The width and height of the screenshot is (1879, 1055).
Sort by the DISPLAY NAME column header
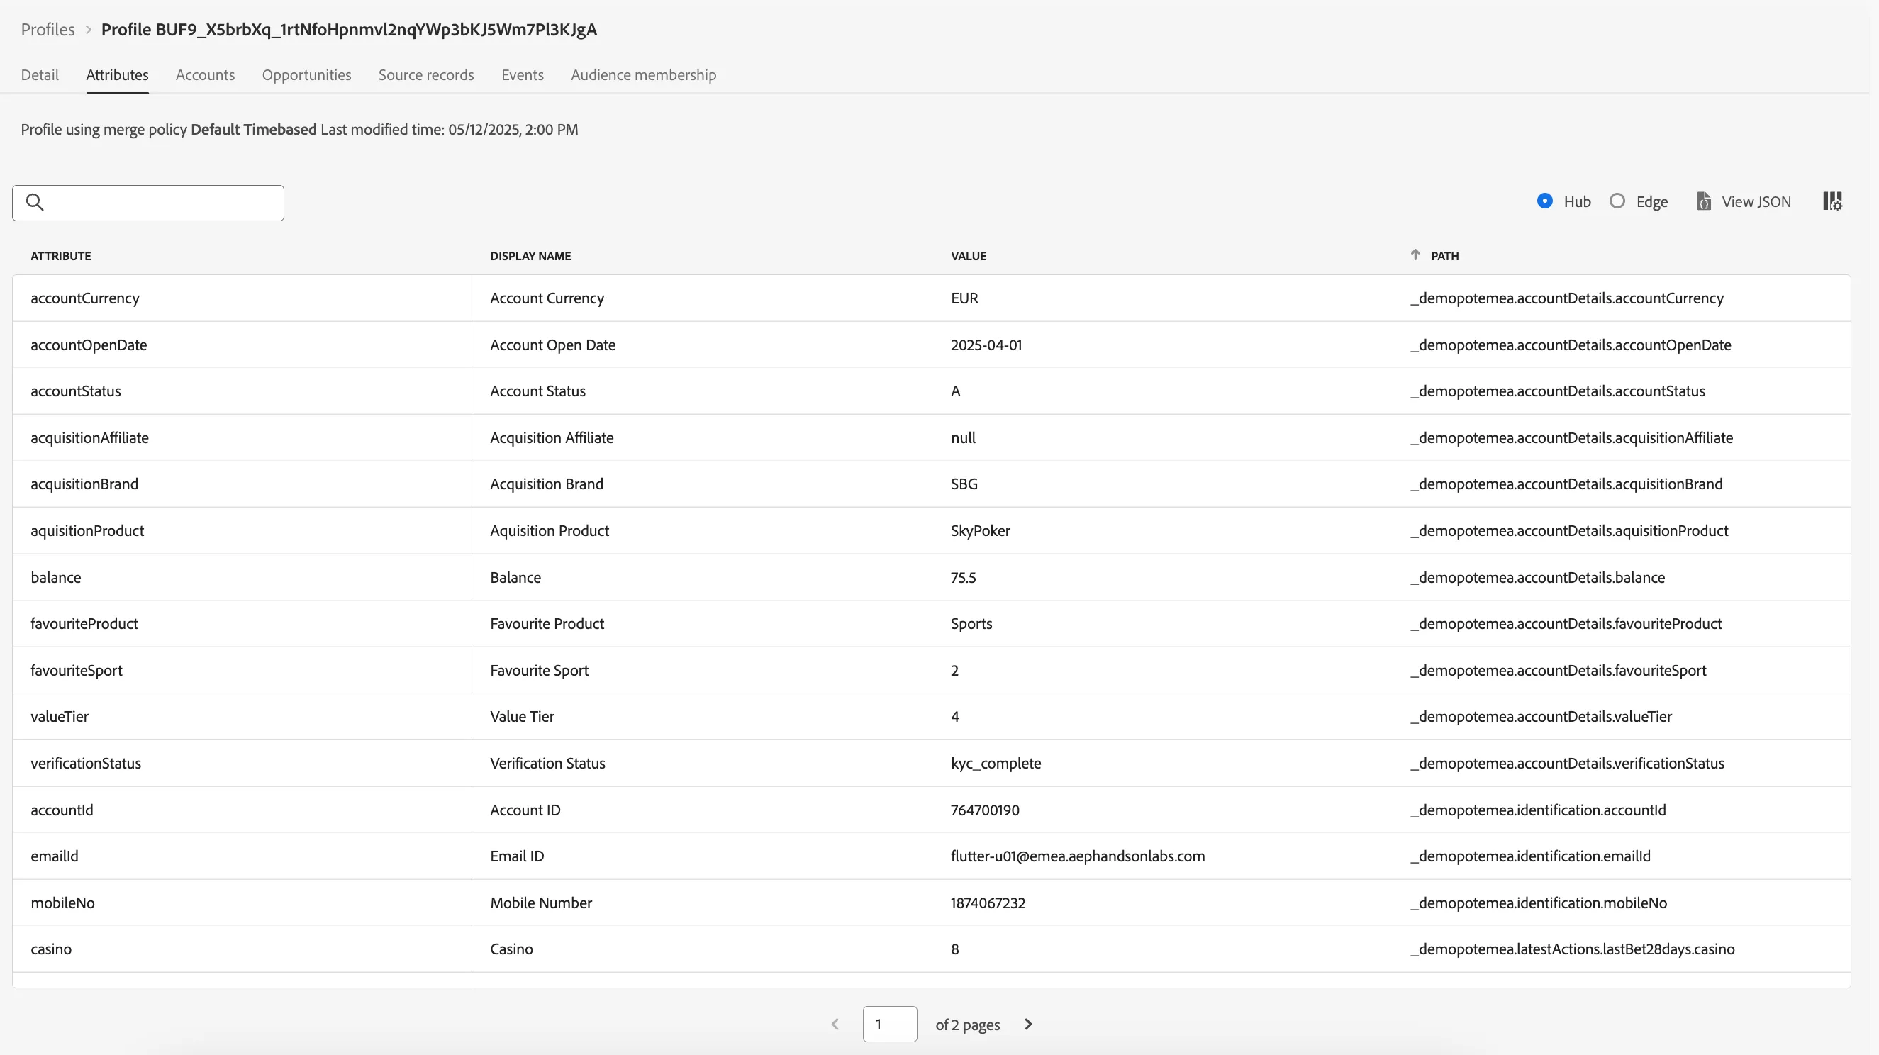pos(530,255)
